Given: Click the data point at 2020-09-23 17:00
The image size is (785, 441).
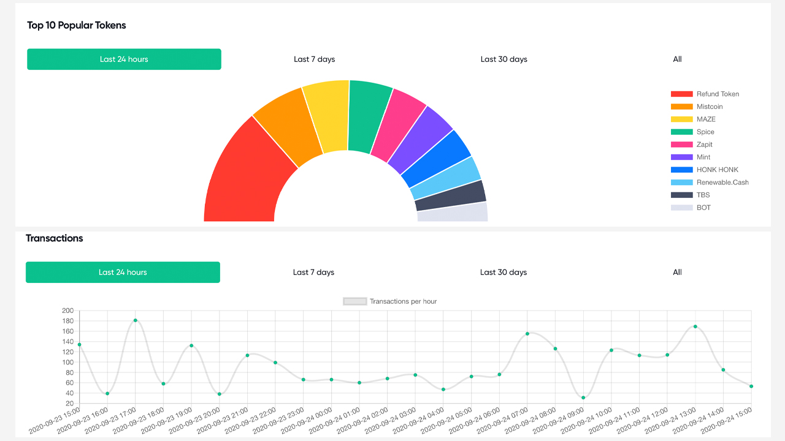Looking at the screenshot, I should (x=136, y=320).
